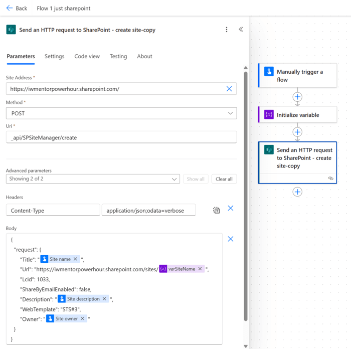
Task: Remove the Body parameter
Action: [231, 239]
